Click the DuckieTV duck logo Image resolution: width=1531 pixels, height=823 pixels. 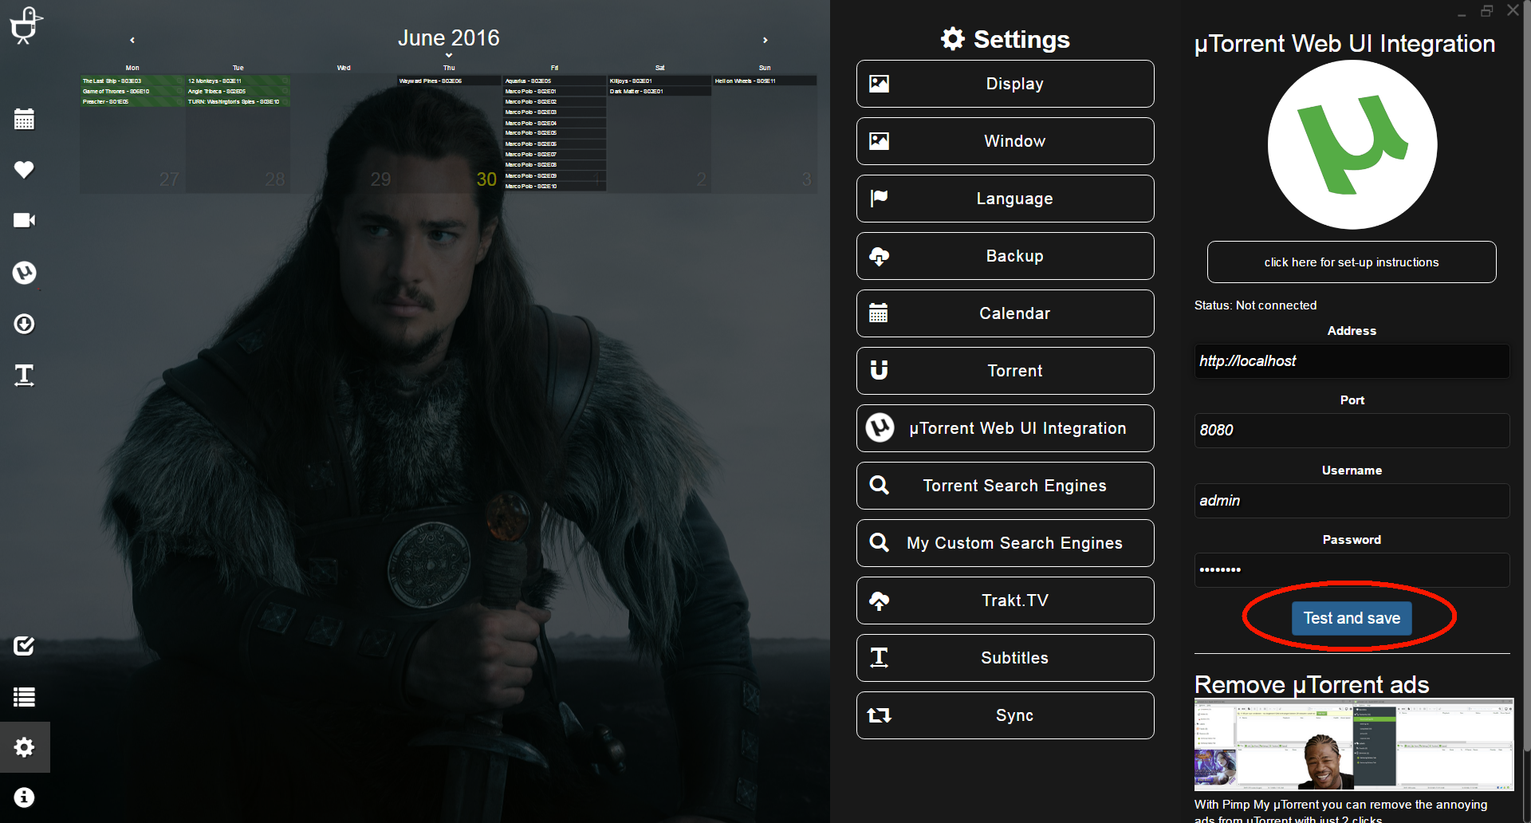(25, 25)
